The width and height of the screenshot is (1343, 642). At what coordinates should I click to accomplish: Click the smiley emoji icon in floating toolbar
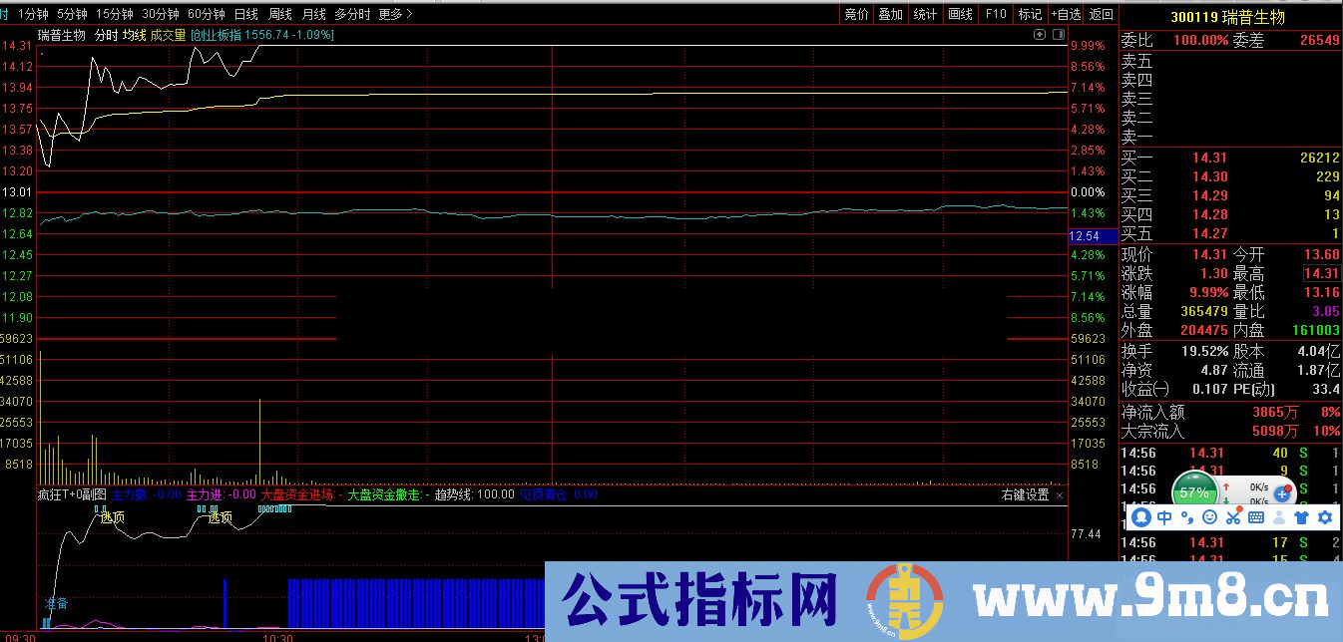tap(1209, 518)
